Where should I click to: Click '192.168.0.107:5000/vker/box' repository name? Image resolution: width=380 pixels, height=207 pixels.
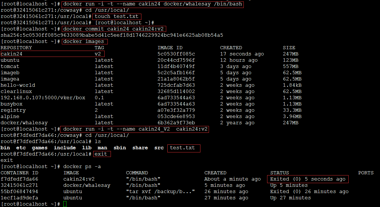pyautogui.click(x=43, y=98)
